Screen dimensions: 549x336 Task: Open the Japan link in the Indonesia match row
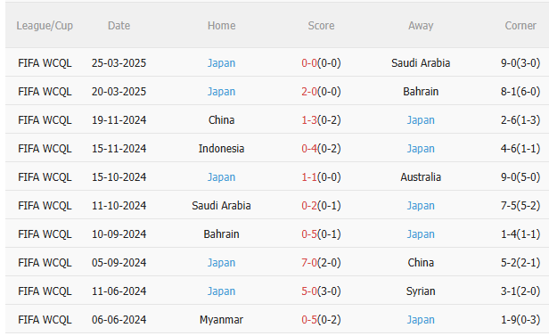pos(421,149)
